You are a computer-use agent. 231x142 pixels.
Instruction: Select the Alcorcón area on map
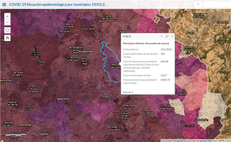26,125
